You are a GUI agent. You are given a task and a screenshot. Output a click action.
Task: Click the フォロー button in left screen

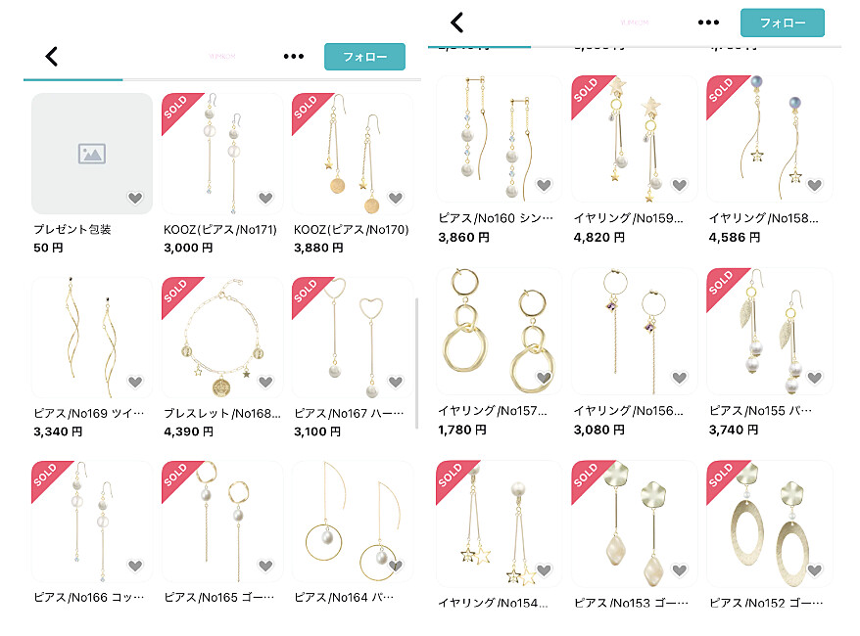pyautogui.click(x=364, y=57)
